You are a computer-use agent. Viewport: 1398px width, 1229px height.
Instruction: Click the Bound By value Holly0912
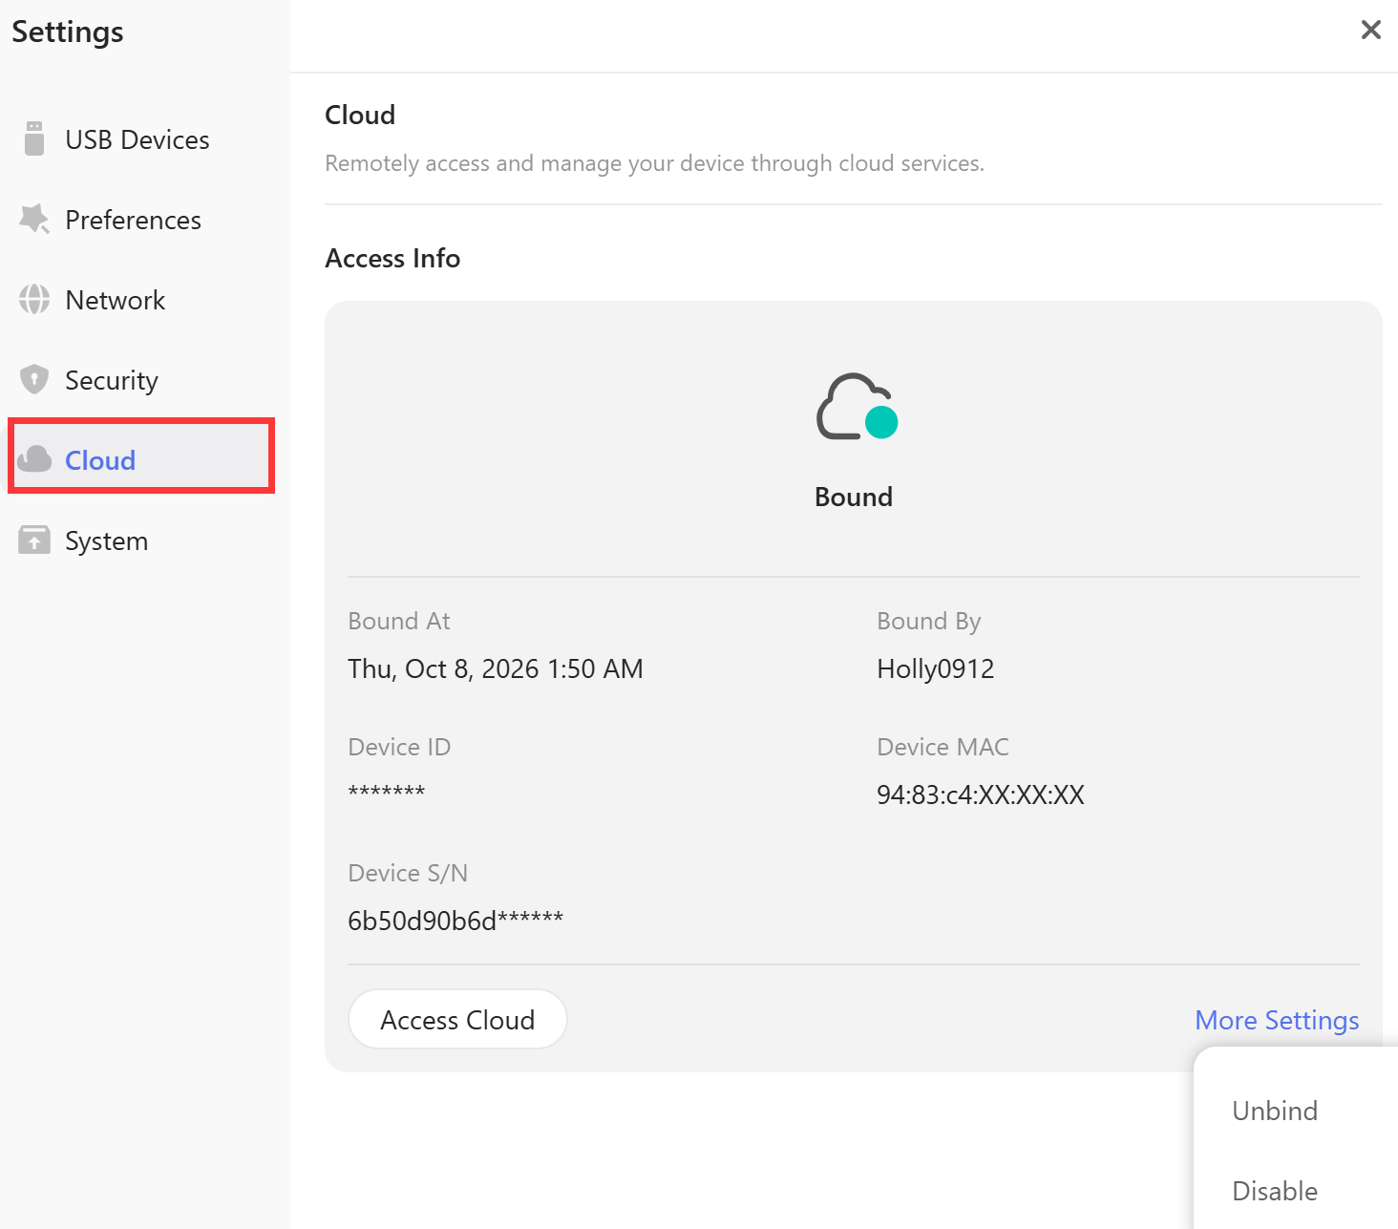click(936, 668)
